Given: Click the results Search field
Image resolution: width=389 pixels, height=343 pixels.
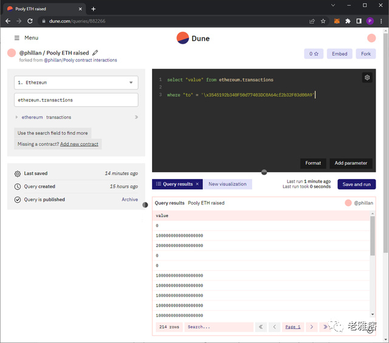Looking at the screenshot, I should coord(219,327).
